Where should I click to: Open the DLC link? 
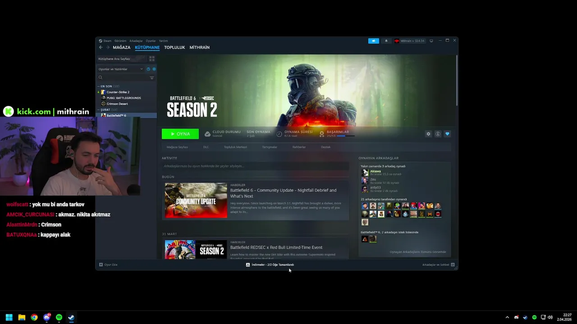point(206,147)
